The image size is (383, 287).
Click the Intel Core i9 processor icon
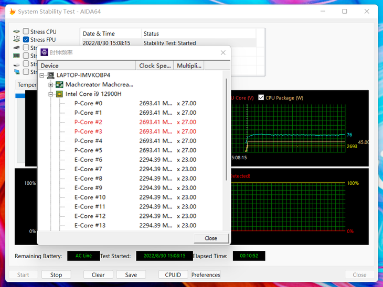point(59,94)
